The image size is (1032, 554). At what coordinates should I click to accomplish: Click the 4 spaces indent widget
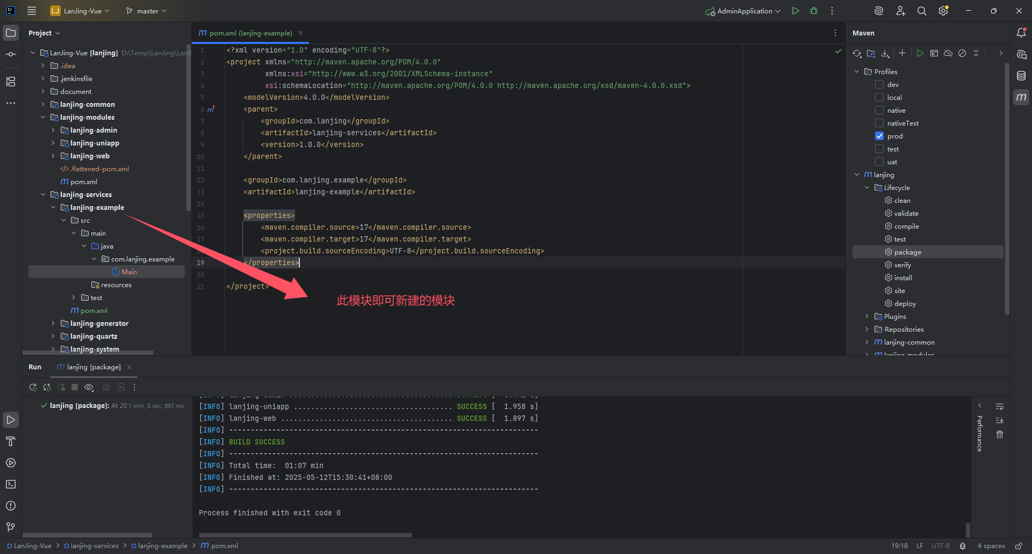coord(991,546)
